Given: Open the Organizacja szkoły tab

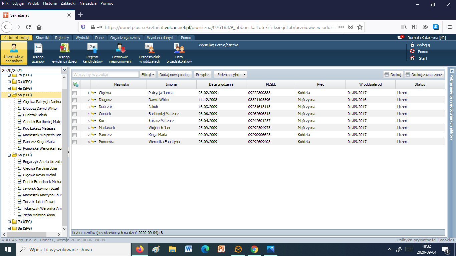Looking at the screenshot, I should pos(125,38).
